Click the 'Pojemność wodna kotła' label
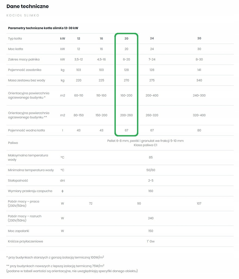Viewport: 239px width, 279px height. (x=26, y=130)
